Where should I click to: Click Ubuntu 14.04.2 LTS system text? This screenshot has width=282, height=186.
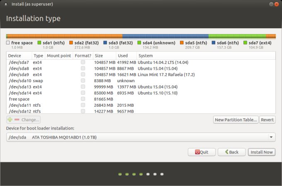(163, 62)
